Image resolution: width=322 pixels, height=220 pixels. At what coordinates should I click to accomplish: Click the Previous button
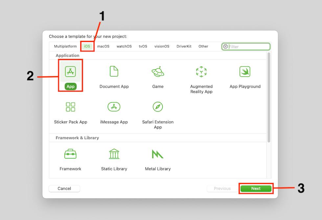tap(222, 188)
